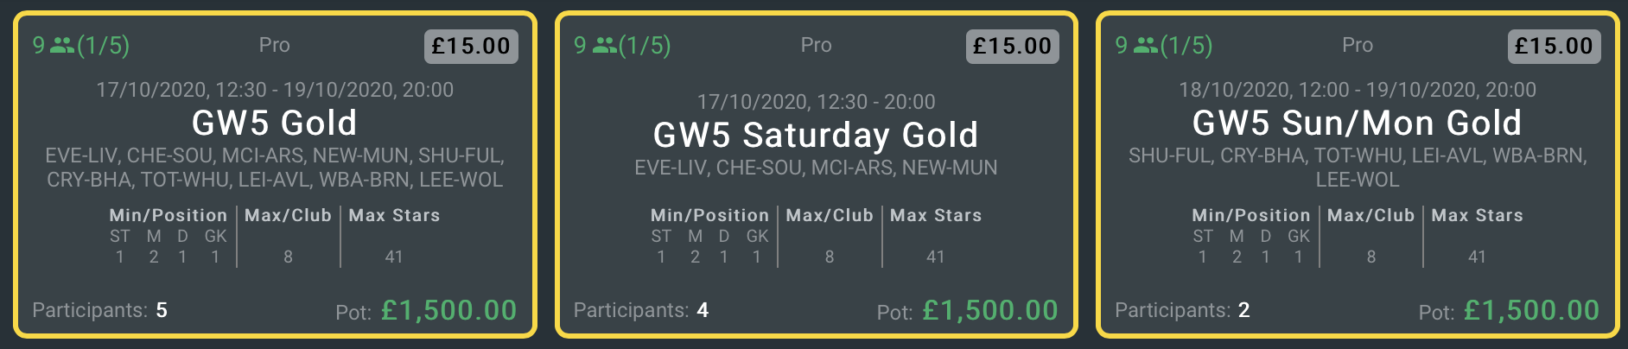Image resolution: width=1628 pixels, height=349 pixels.
Task: Open the GW5 Sun/Mon Gold contest title
Action: (1358, 123)
